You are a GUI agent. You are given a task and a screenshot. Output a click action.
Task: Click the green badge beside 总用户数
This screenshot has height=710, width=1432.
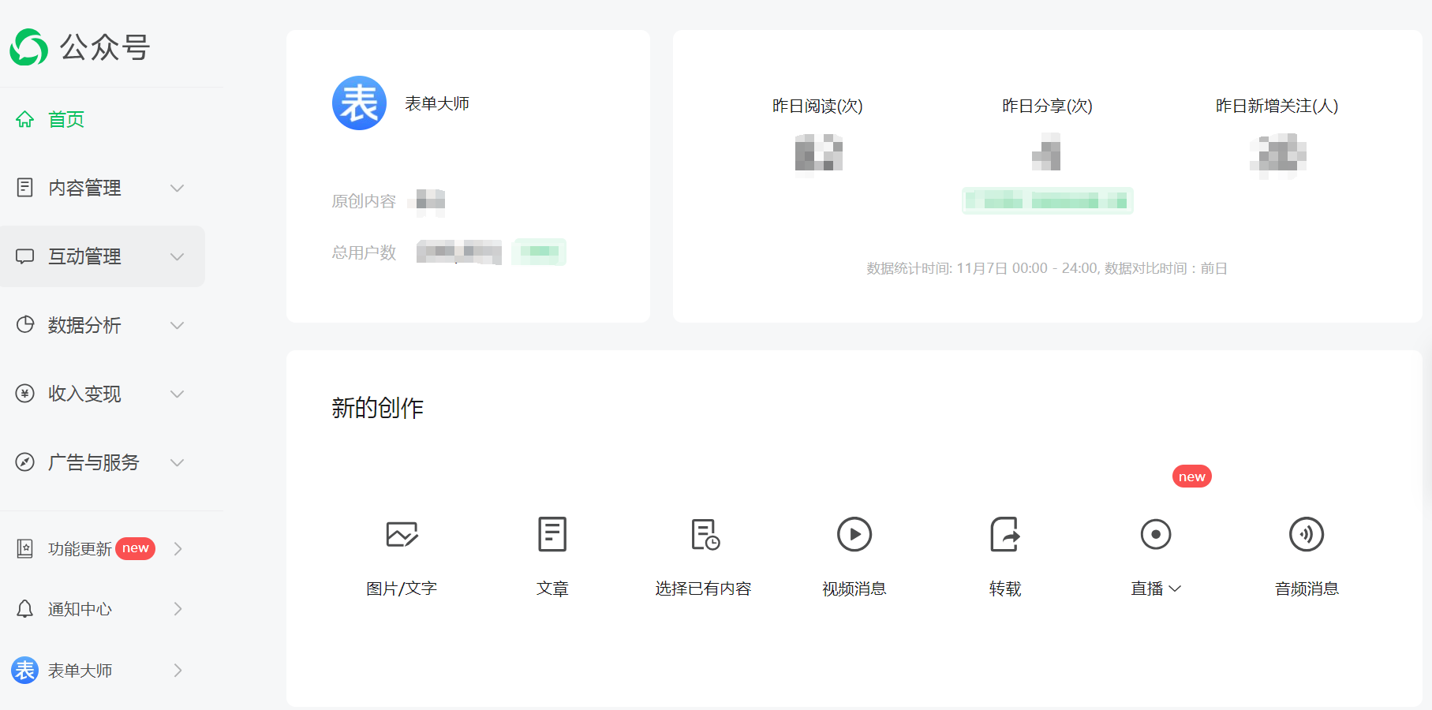(539, 252)
